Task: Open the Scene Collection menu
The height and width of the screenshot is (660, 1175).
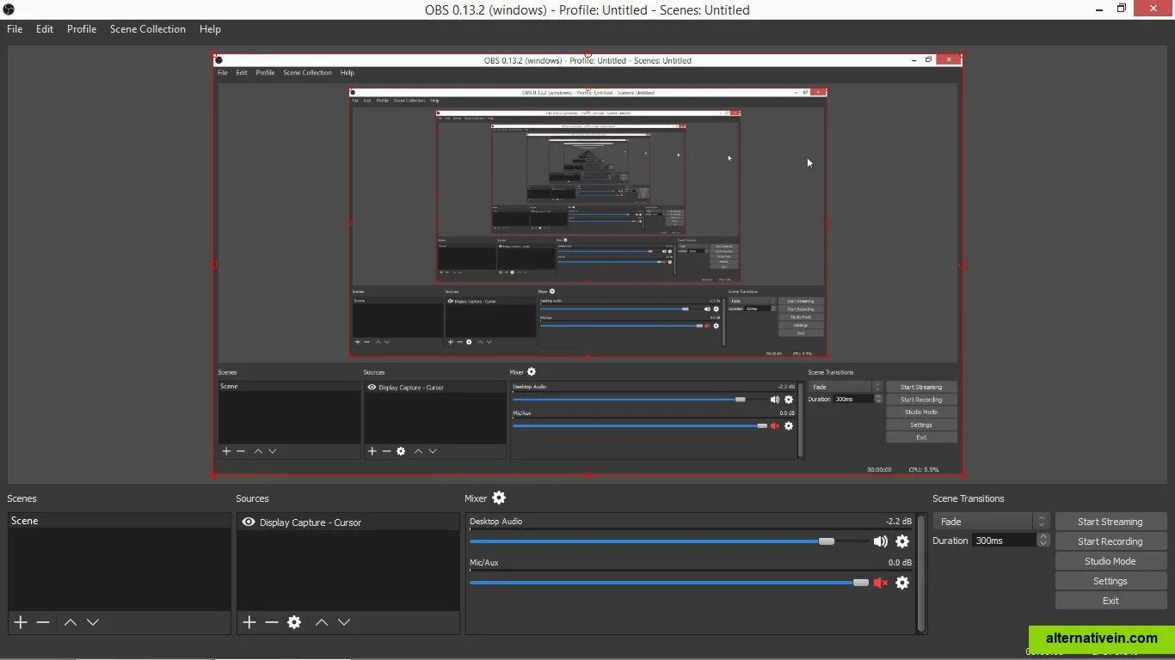Action: (148, 28)
